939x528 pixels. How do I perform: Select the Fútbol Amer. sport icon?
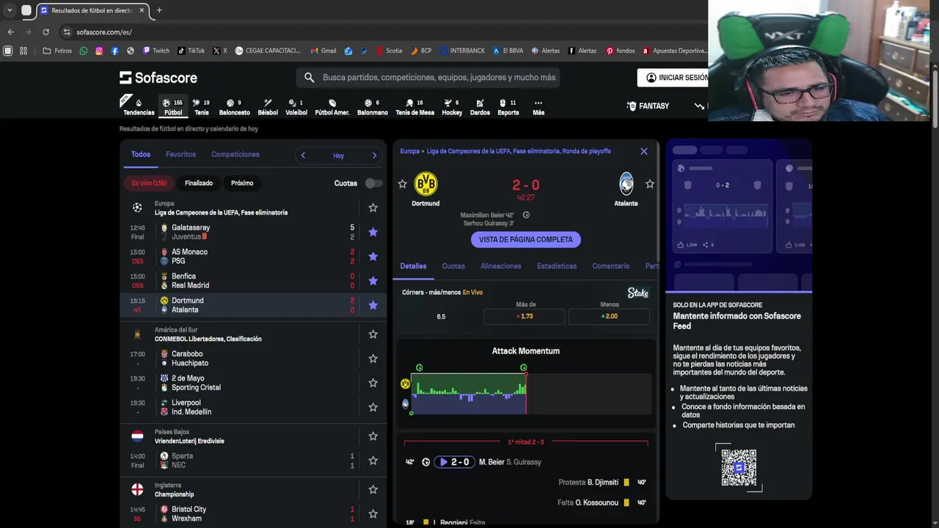332,107
